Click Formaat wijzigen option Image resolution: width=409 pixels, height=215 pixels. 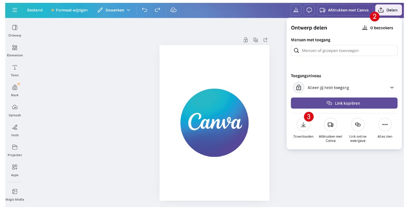click(70, 10)
